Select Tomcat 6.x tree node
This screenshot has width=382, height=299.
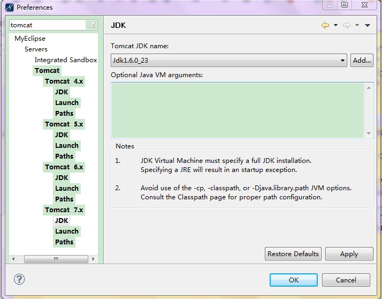click(x=64, y=167)
